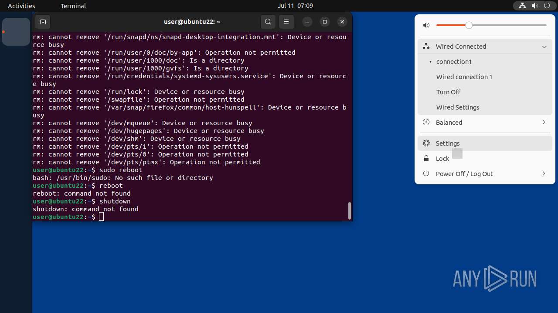Open the terminal search tool

(x=268, y=22)
